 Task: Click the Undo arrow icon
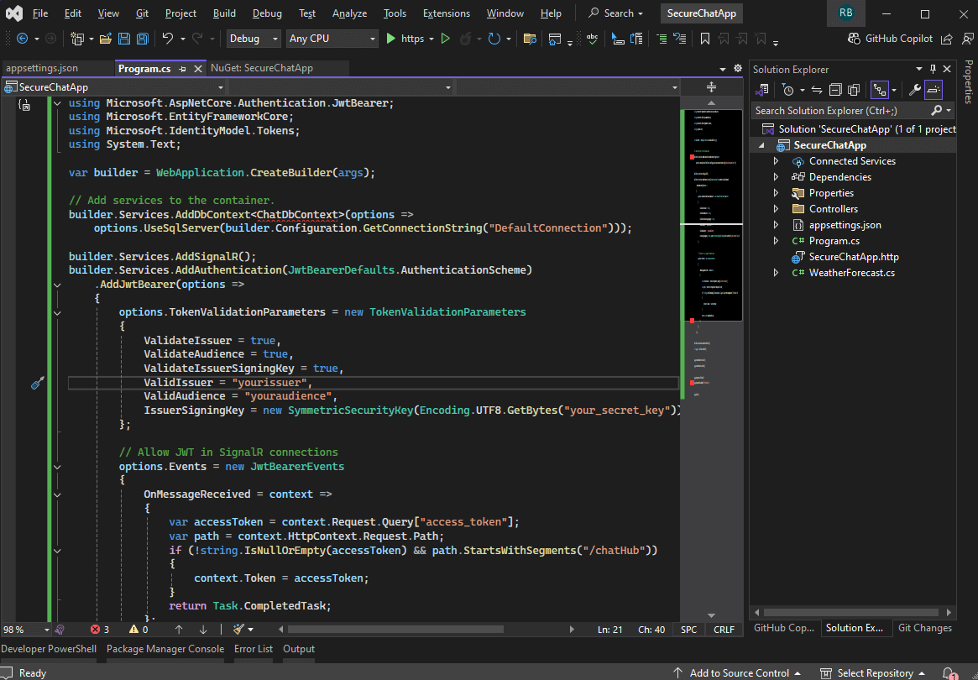point(167,39)
